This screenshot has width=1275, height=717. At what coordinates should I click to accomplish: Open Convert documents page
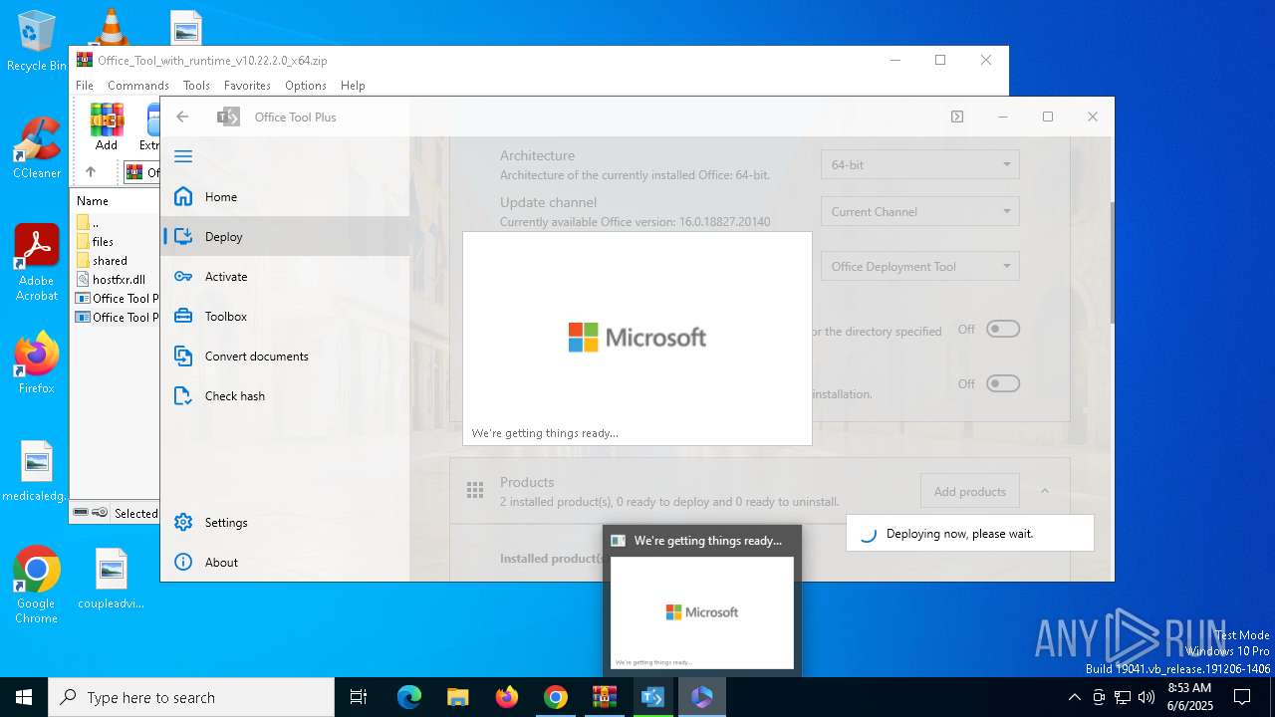[285, 356]
